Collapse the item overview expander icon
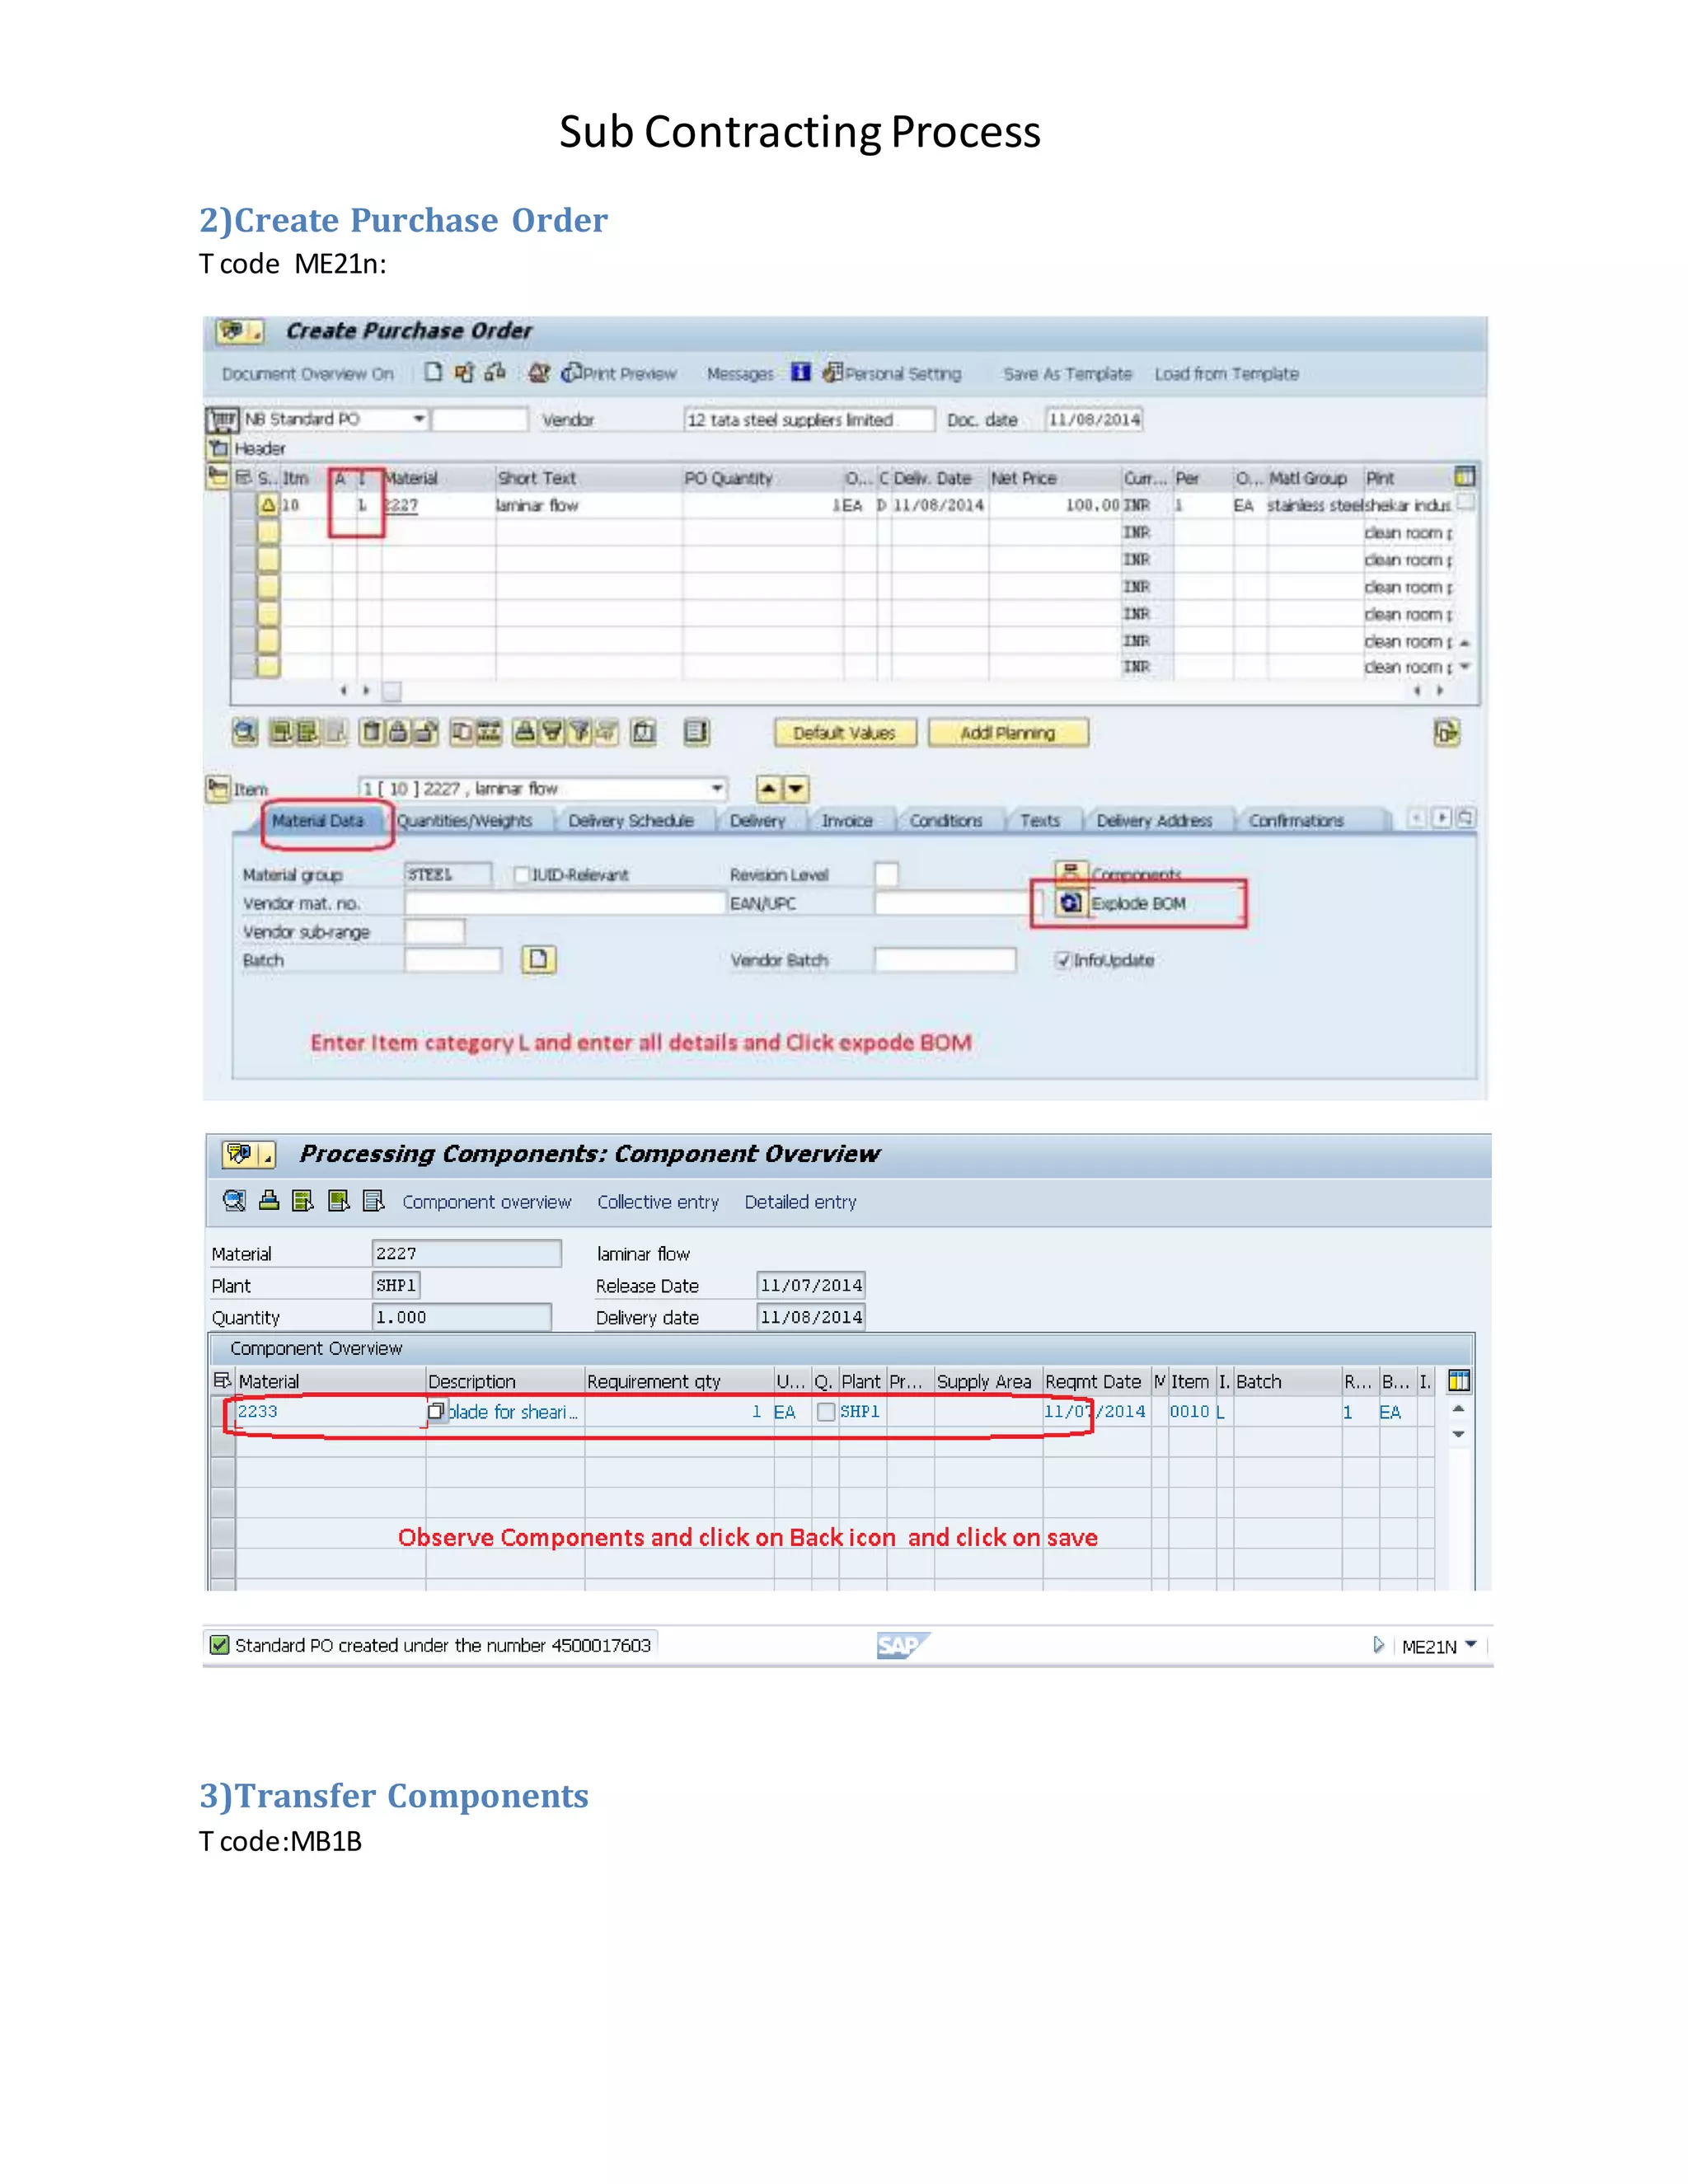 218,476
